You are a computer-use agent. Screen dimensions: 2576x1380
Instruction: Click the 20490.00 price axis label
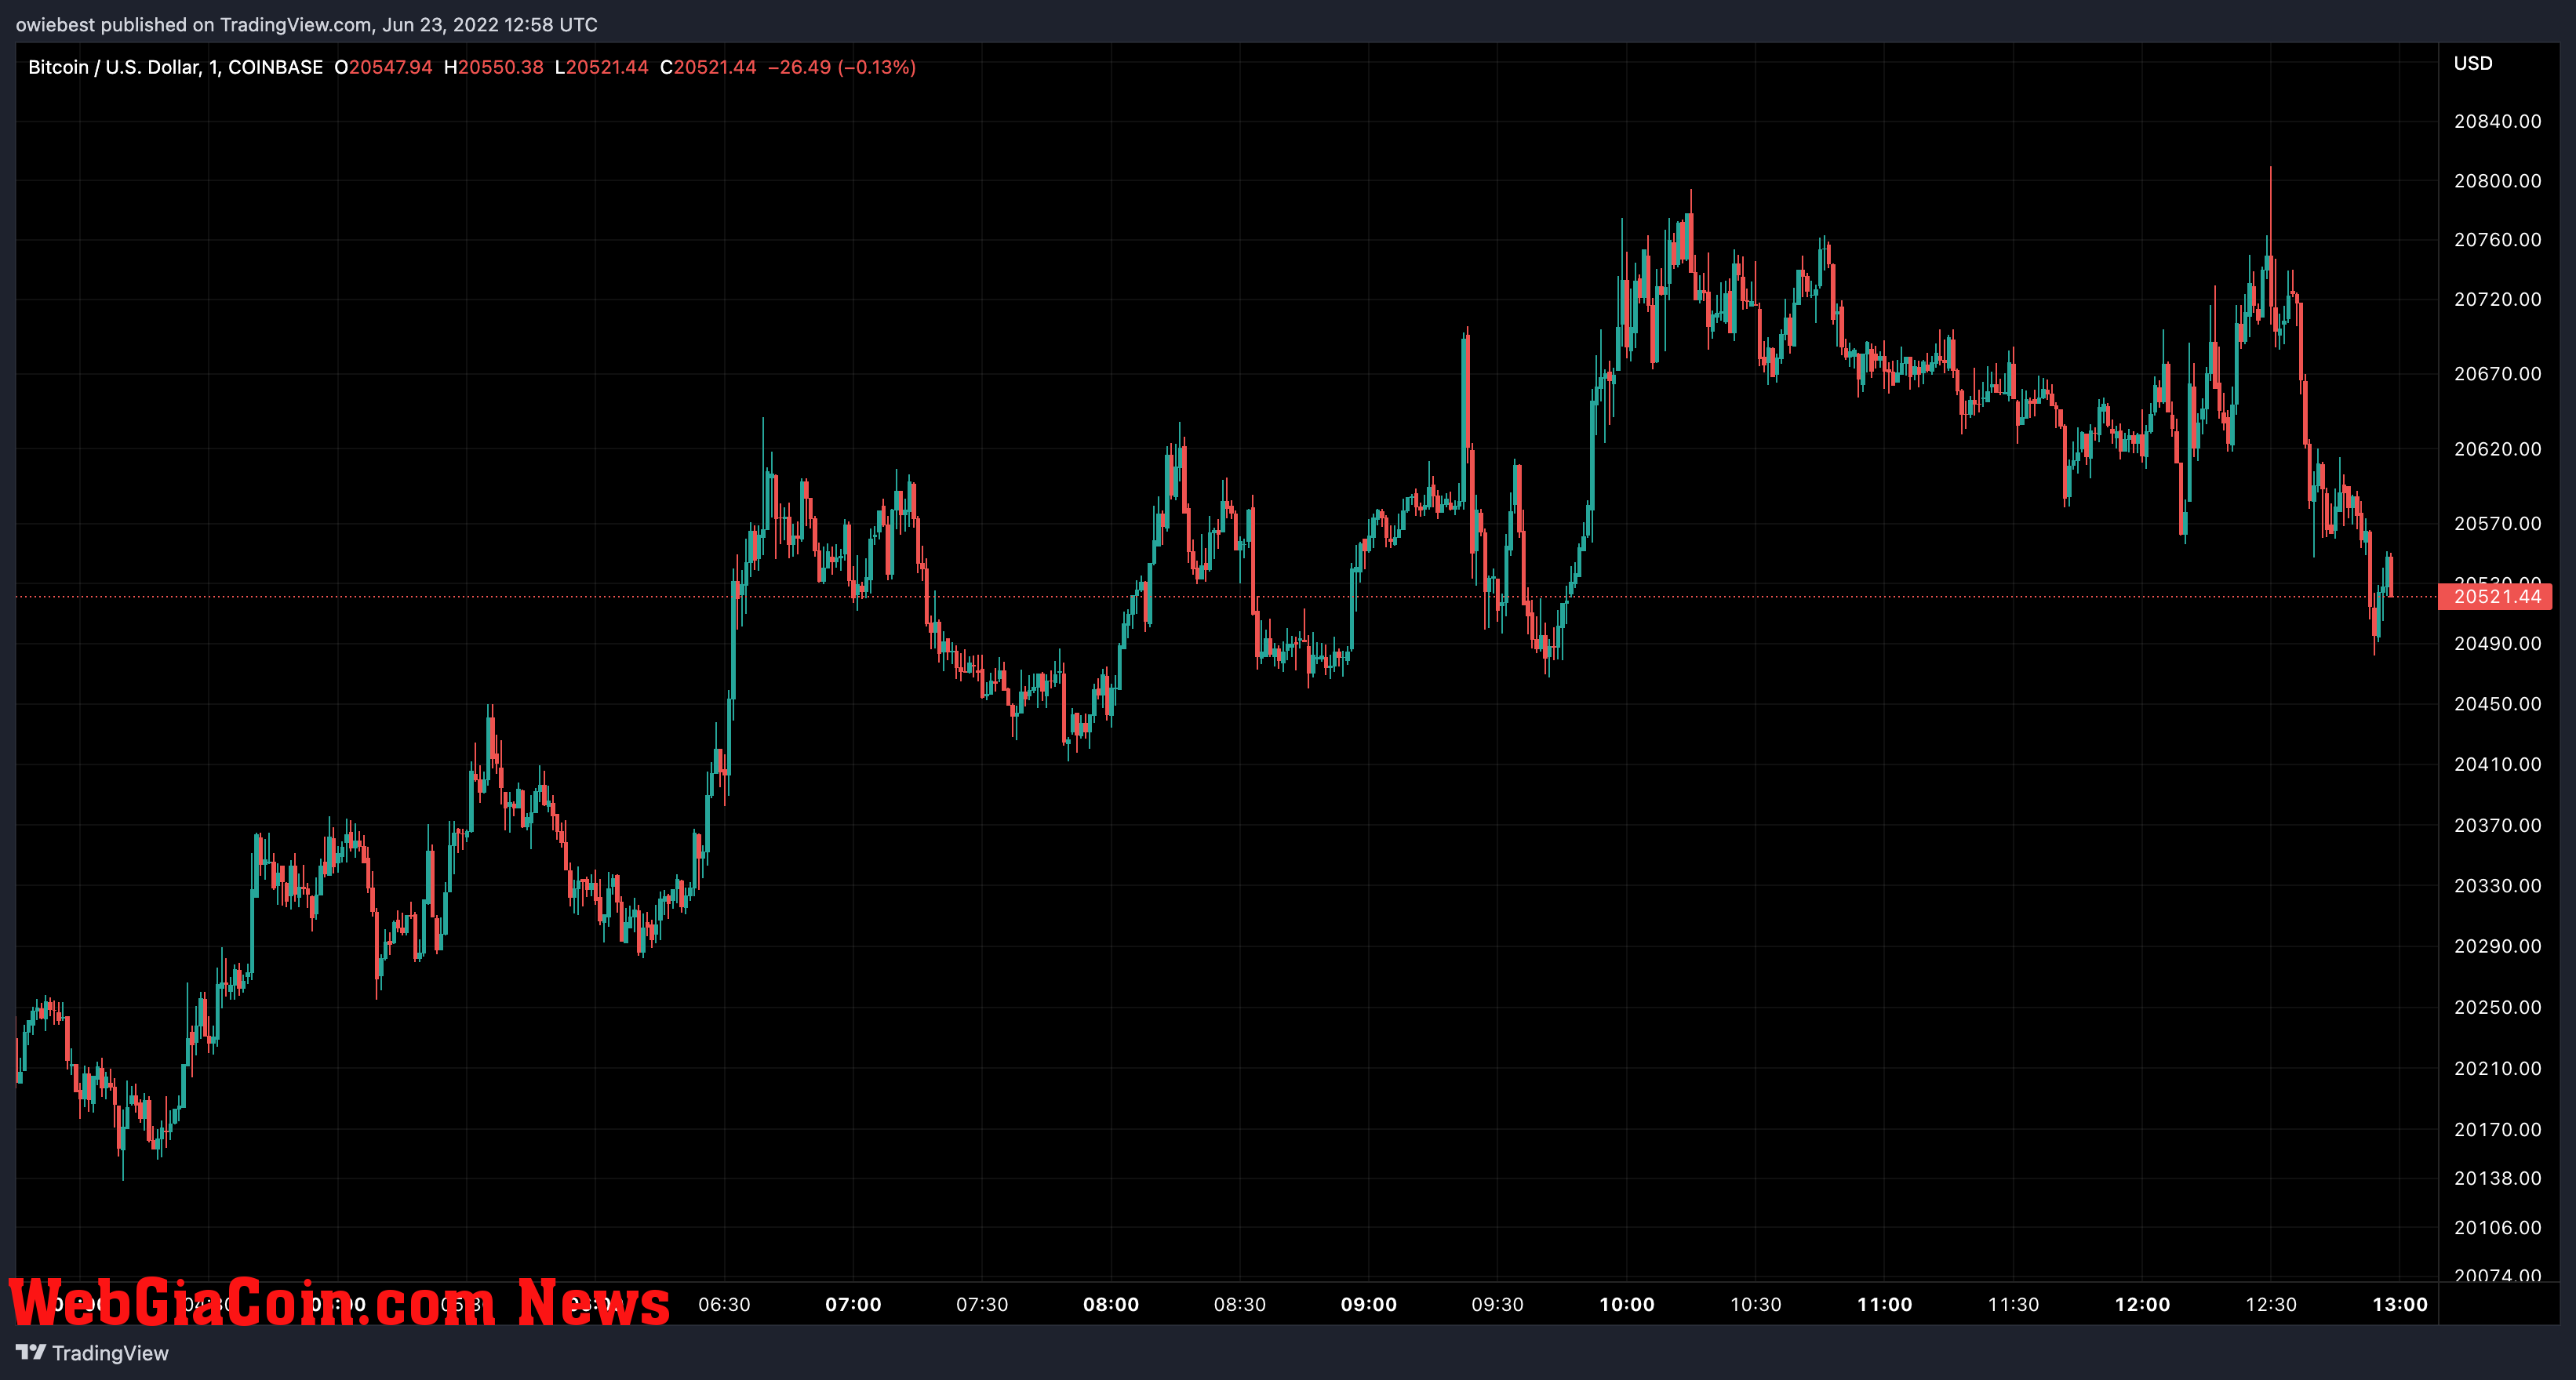click(x=2497, y=644)
